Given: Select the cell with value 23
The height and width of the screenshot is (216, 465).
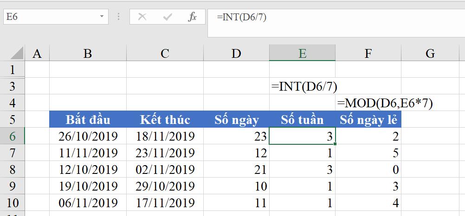Looking at the screenshot, I should 236,136.
